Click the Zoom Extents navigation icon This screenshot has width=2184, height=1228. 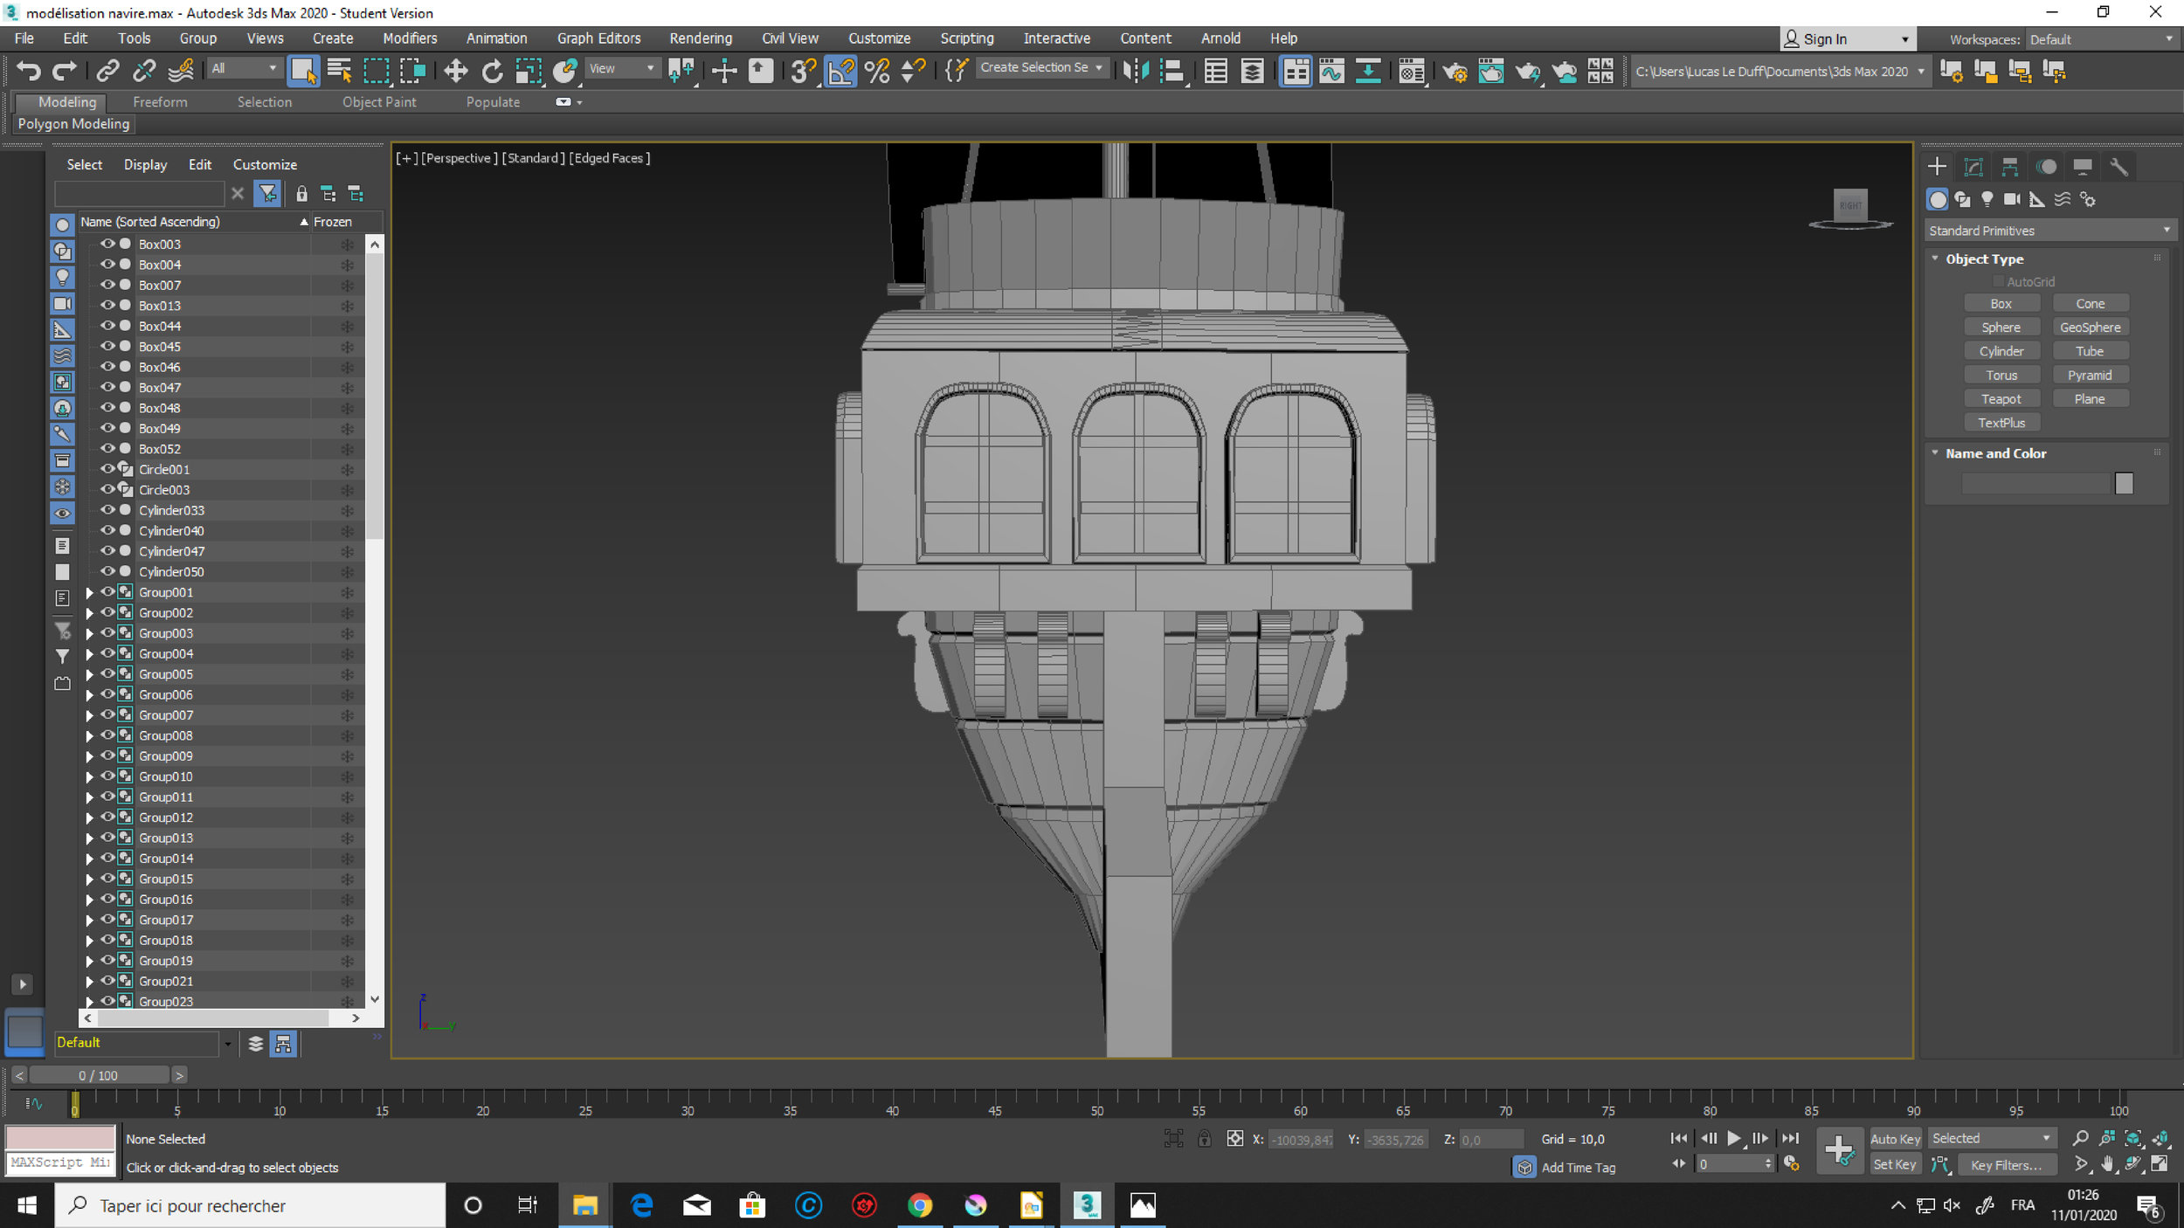click(x=2132, y=1138)
